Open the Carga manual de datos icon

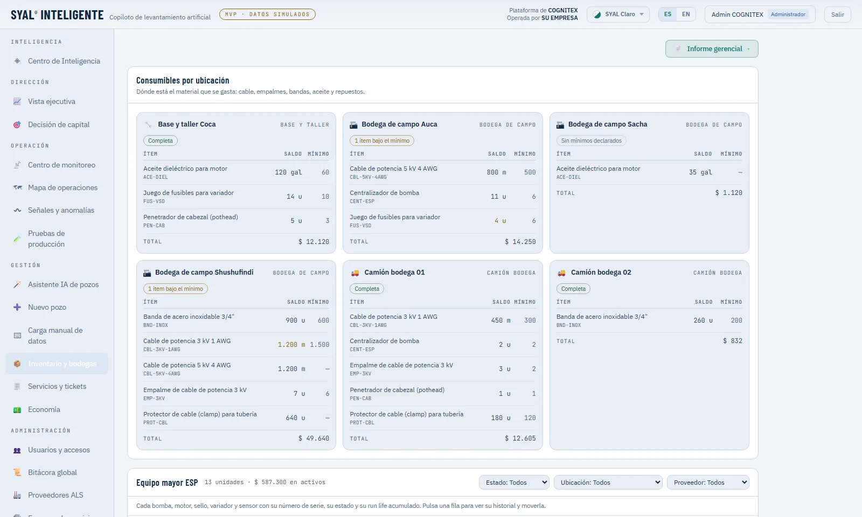[17, 336]
